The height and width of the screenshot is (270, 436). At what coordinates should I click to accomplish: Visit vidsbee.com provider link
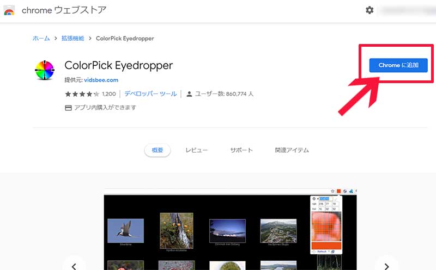pos(101,80)
